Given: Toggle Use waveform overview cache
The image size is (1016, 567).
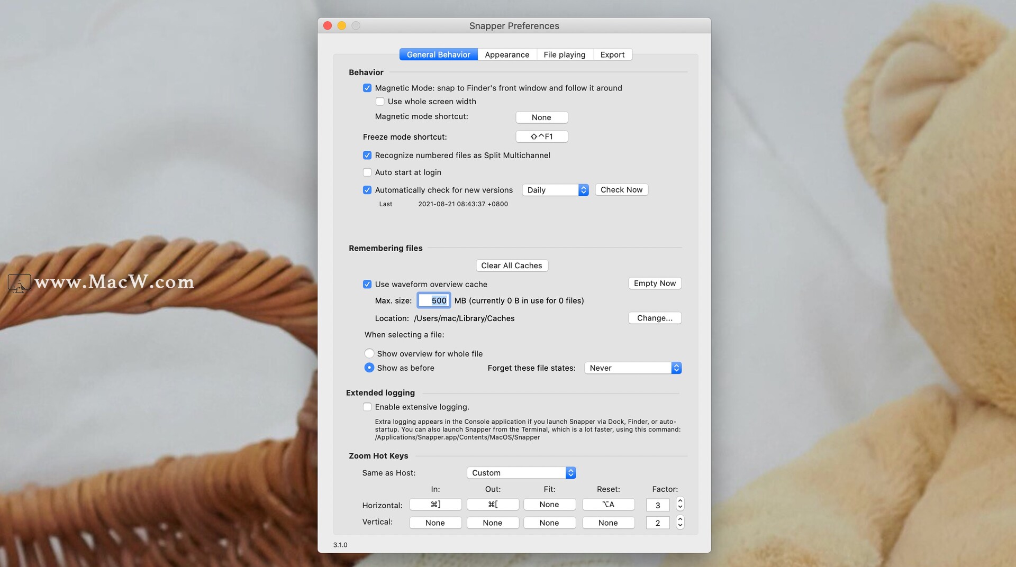Looking at the screenshot, I should (x=367, y=284).
